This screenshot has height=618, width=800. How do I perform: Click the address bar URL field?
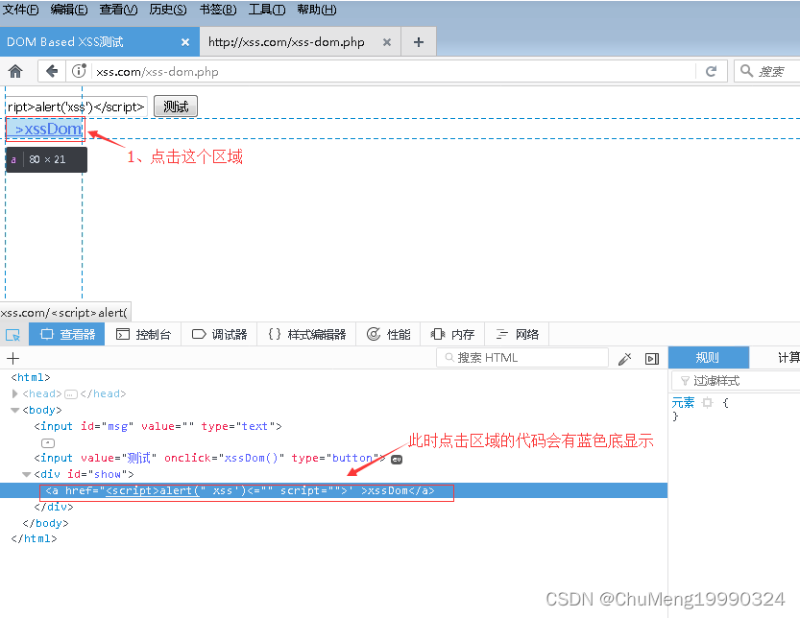(x=393, y=71)
